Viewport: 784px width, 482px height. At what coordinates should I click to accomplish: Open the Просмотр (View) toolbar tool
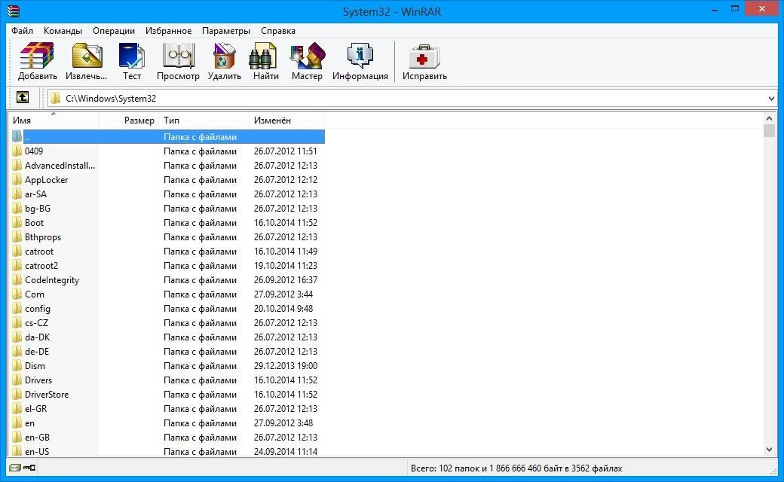(178, 61)
